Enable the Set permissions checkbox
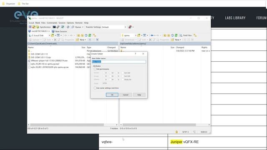This screenshot has width=267, height=150. tap(95, 69)
